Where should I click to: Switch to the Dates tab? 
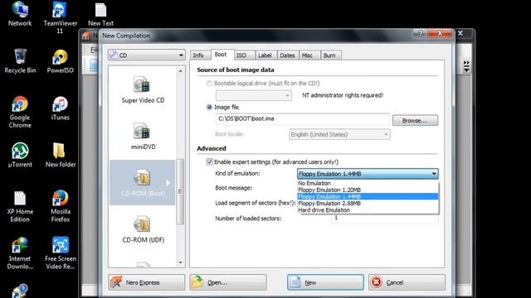[287, 55]
